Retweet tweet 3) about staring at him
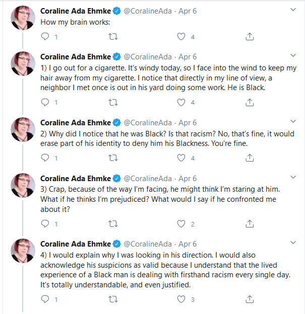This screenshot has height=314, width=305. [113, 224]
